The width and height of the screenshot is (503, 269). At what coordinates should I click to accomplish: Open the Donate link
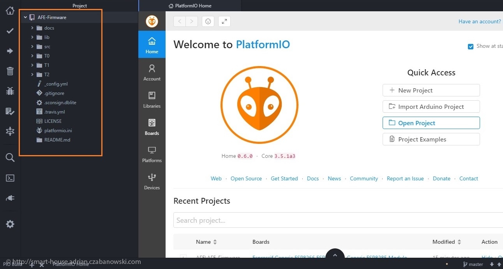point(442,178)
